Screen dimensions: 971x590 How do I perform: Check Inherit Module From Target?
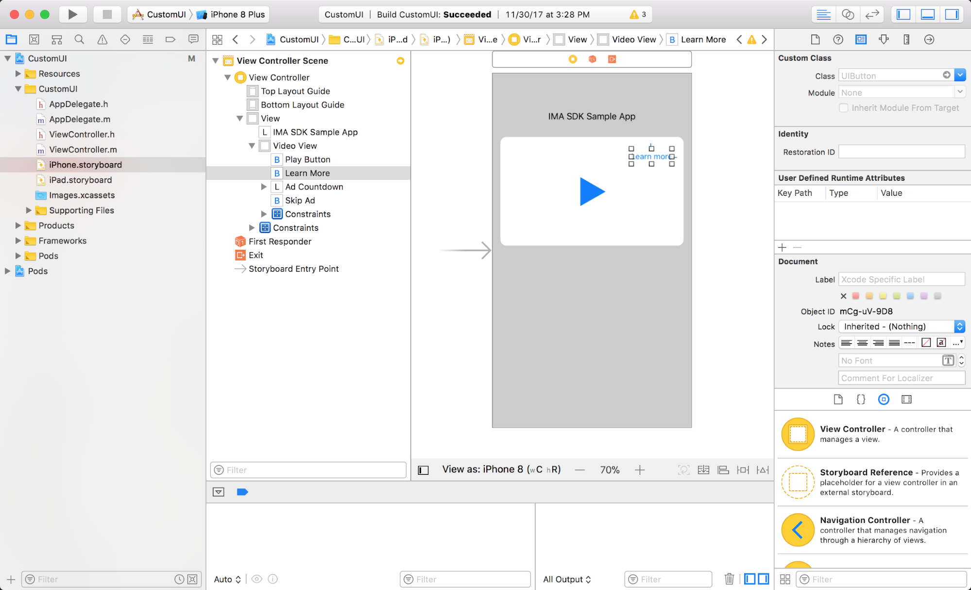pos(844,108)
